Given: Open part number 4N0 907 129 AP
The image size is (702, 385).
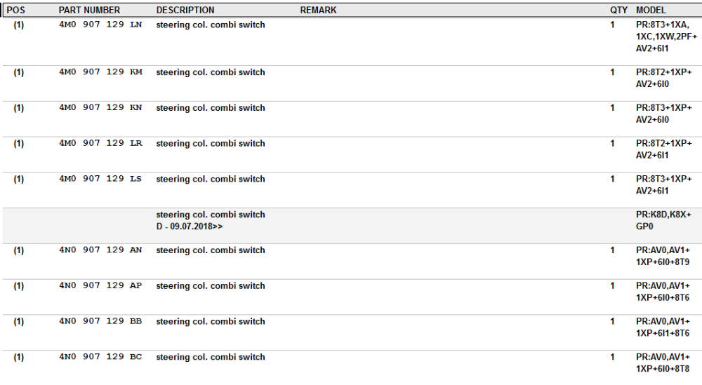Looking at the screenshot, I should click(x=100, y=285).
